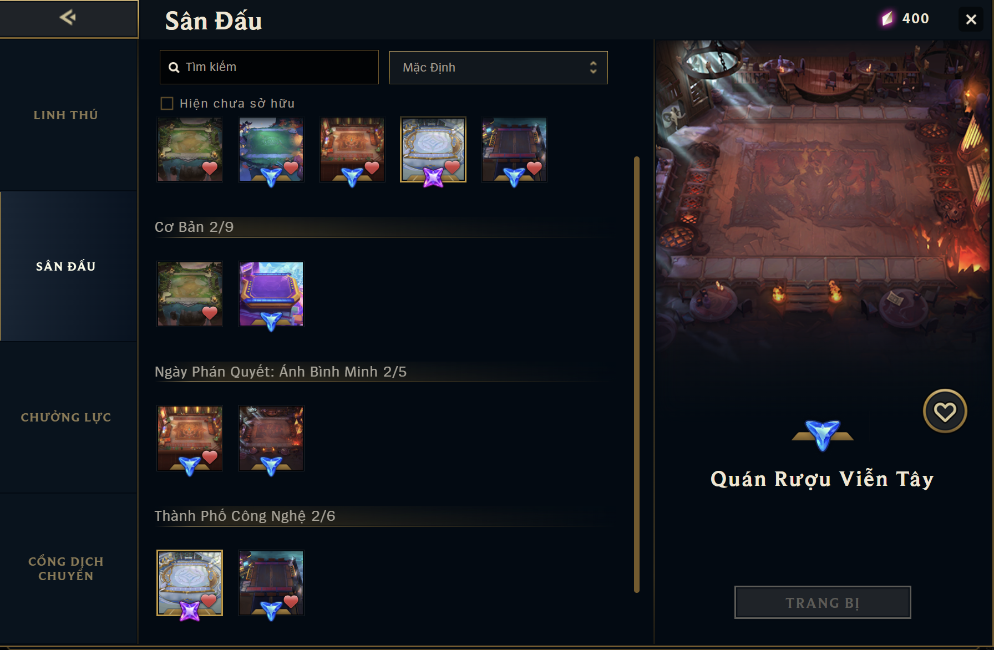Image resolution: width=994 pixels, height=650 pixels.
Task: Click the dropdown arrows on Mặc Định box
Action: coord(593,68)
